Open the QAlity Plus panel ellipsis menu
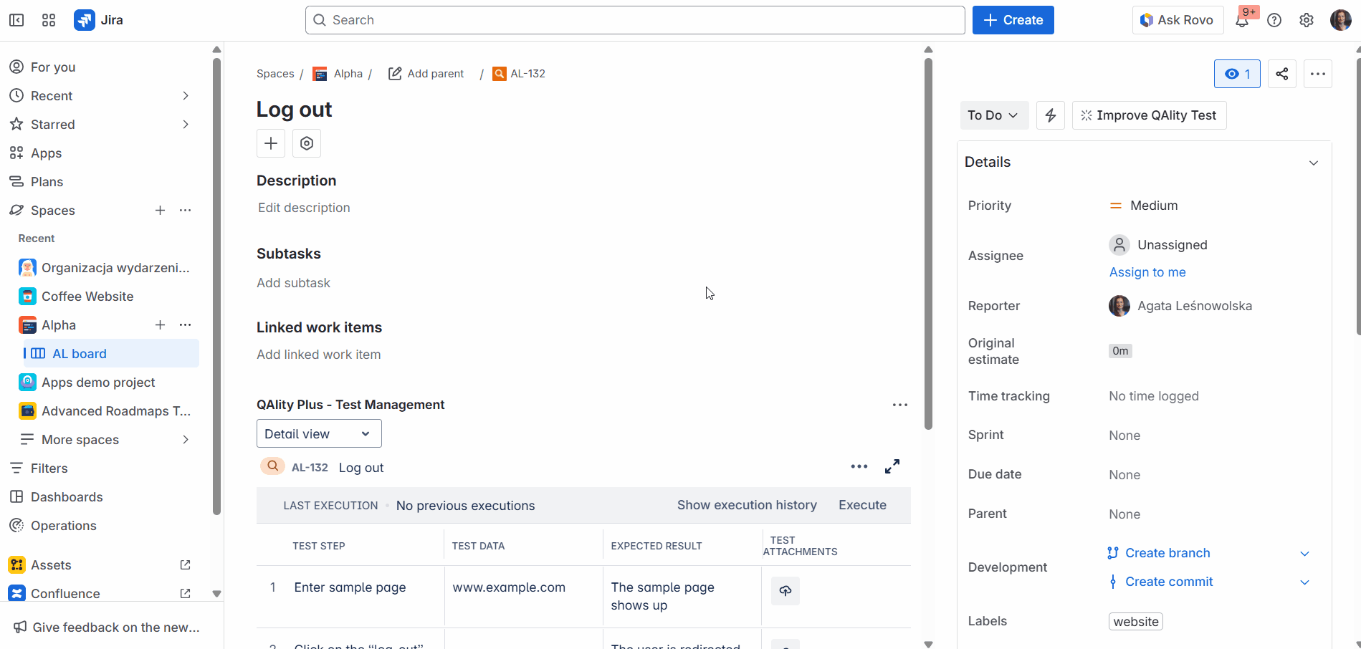 tap(900, 405)
